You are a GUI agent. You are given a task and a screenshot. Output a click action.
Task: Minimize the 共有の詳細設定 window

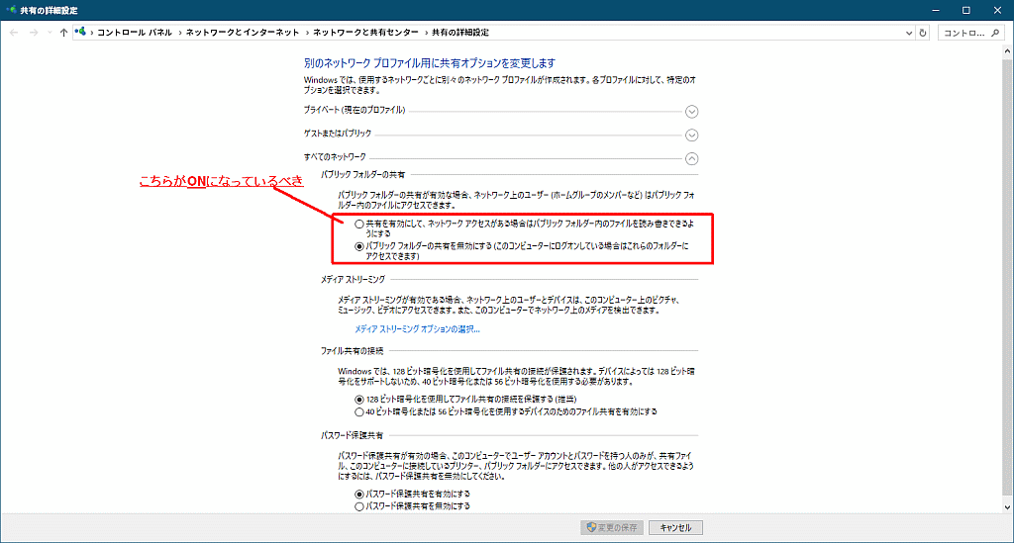point(935,10)
